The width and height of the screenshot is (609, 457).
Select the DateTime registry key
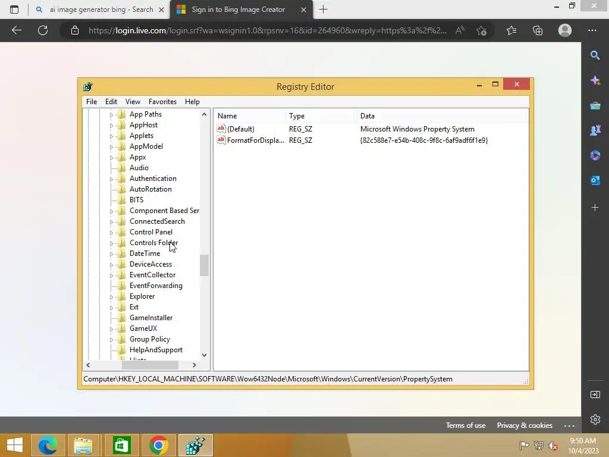(145, 253)
